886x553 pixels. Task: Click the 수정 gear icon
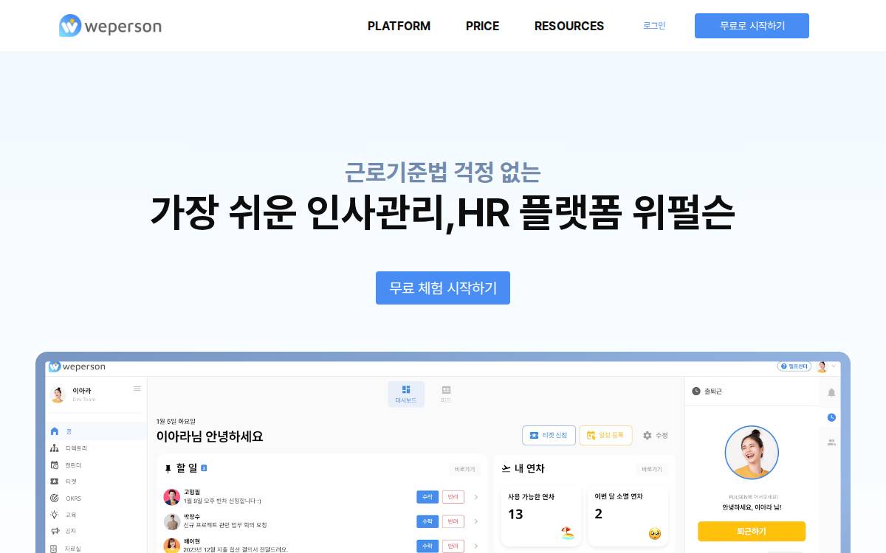pyautogui.click(x=648, y=436)
